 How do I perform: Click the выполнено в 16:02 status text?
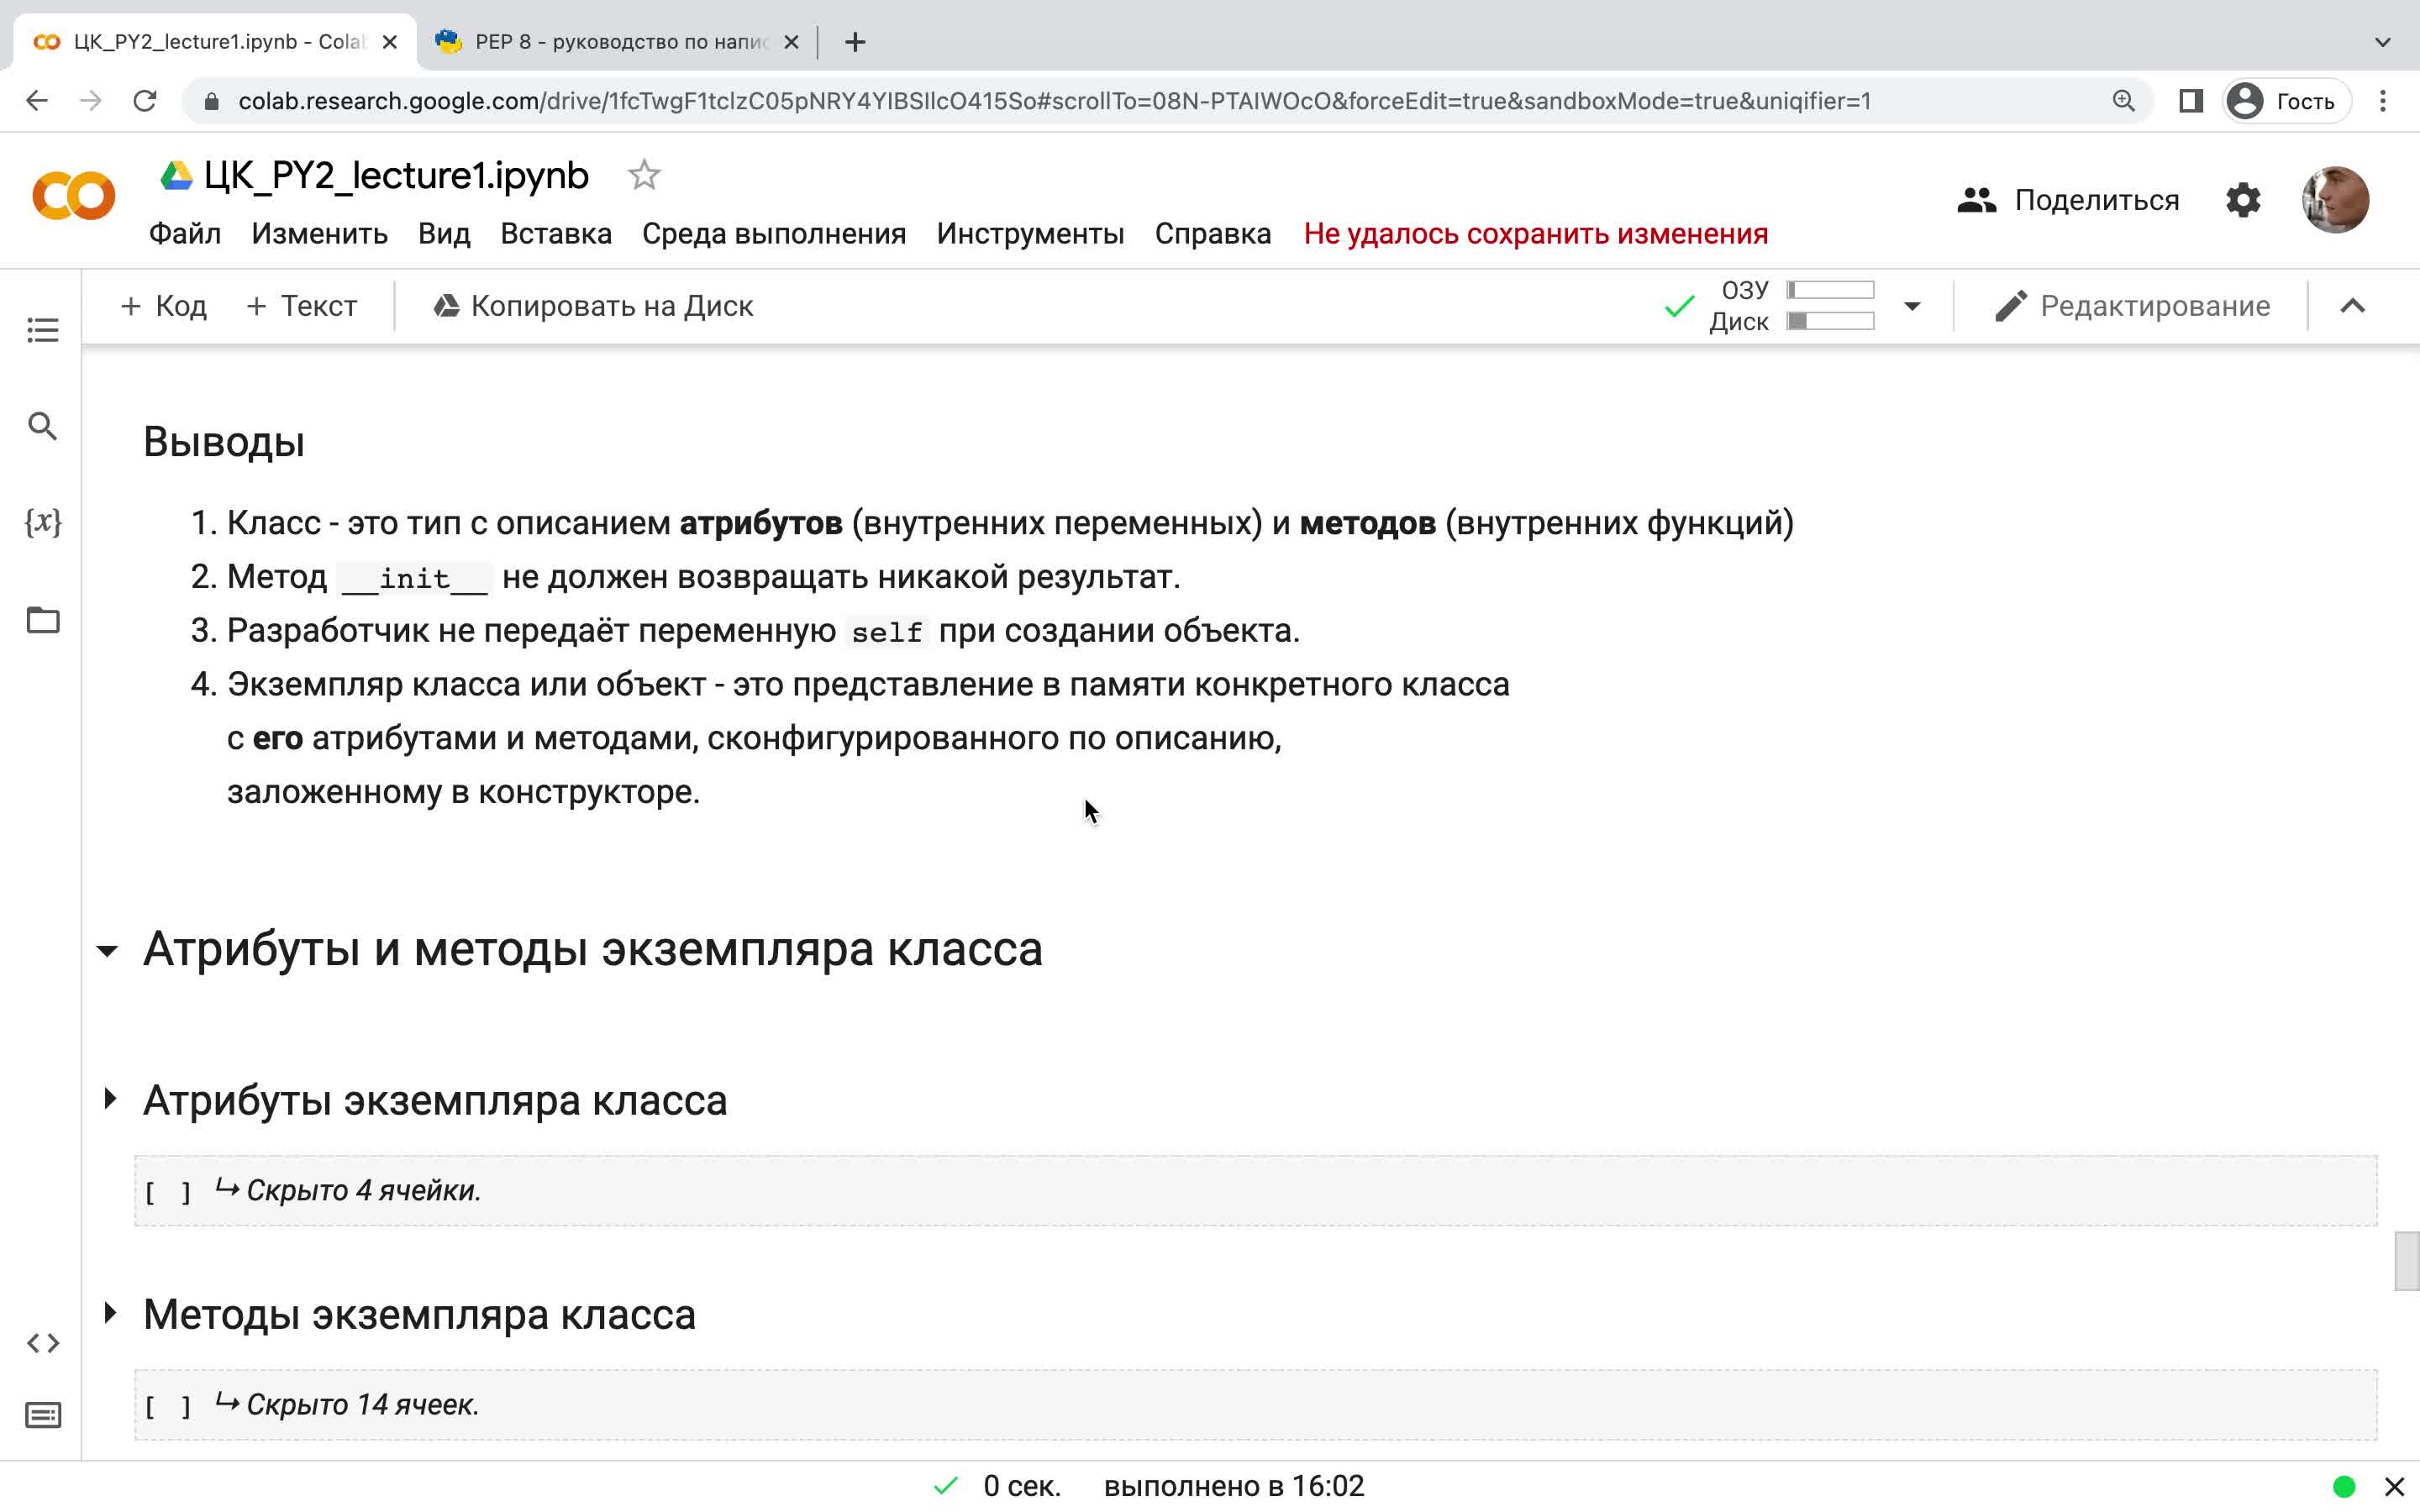[x=1234, y=1487]
